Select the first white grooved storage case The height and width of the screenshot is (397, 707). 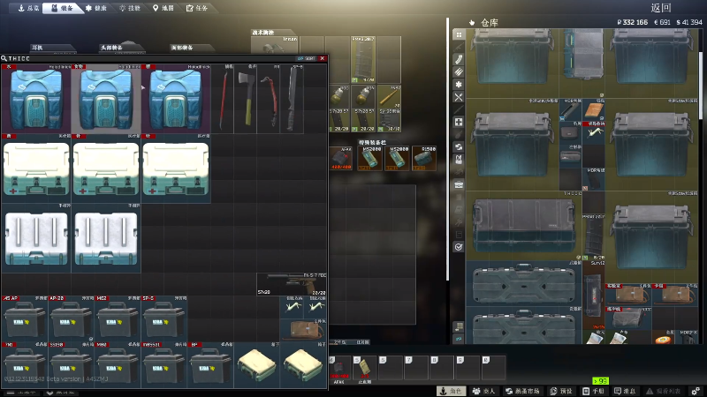[36, 237]
